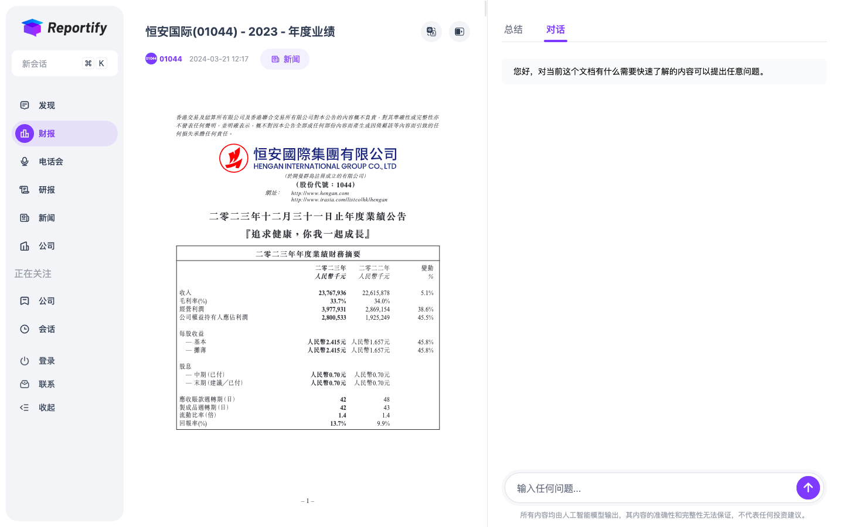Click the revenue value 23,767,936
Screen dimensions: 844x527
(x=332, y=293)
